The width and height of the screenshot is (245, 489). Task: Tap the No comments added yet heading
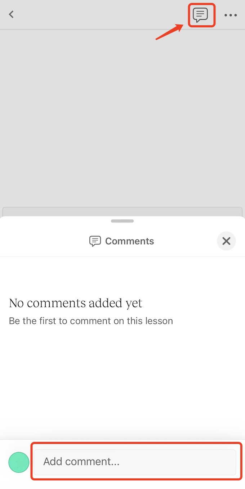point(76,303)
